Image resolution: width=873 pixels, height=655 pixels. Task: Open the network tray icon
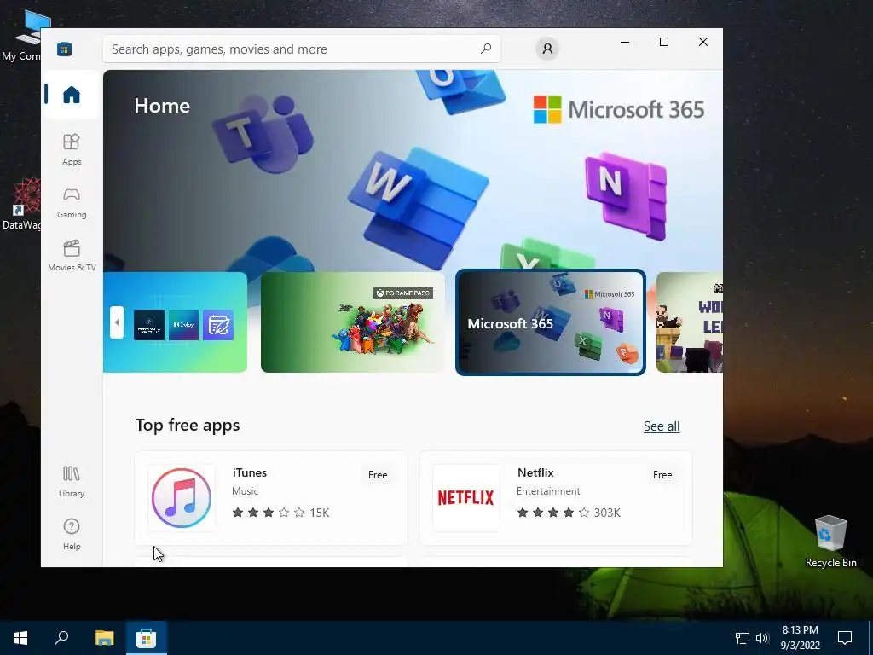coord(743,638)
